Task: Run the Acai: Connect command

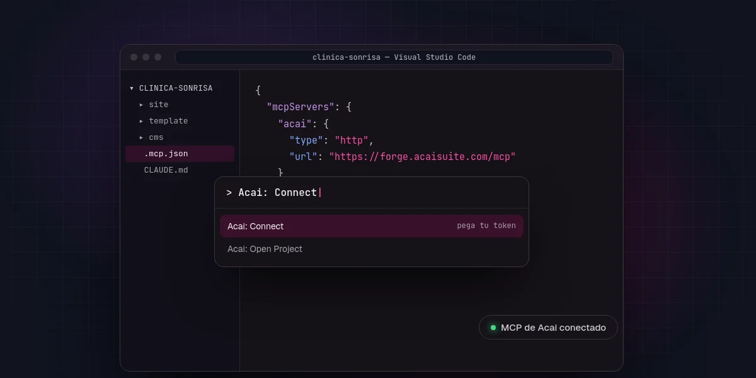Action: (x=372, y=226)
